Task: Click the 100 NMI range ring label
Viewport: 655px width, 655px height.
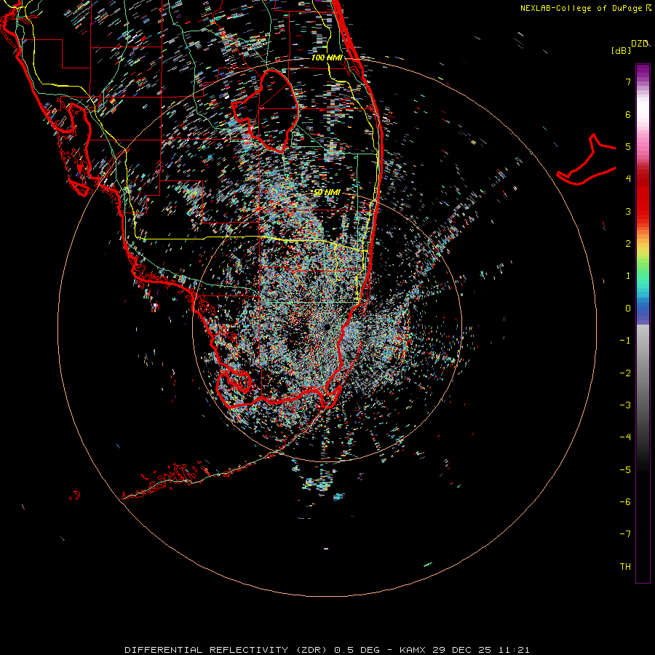Action: pyautogui.click(x=327, y=57)
